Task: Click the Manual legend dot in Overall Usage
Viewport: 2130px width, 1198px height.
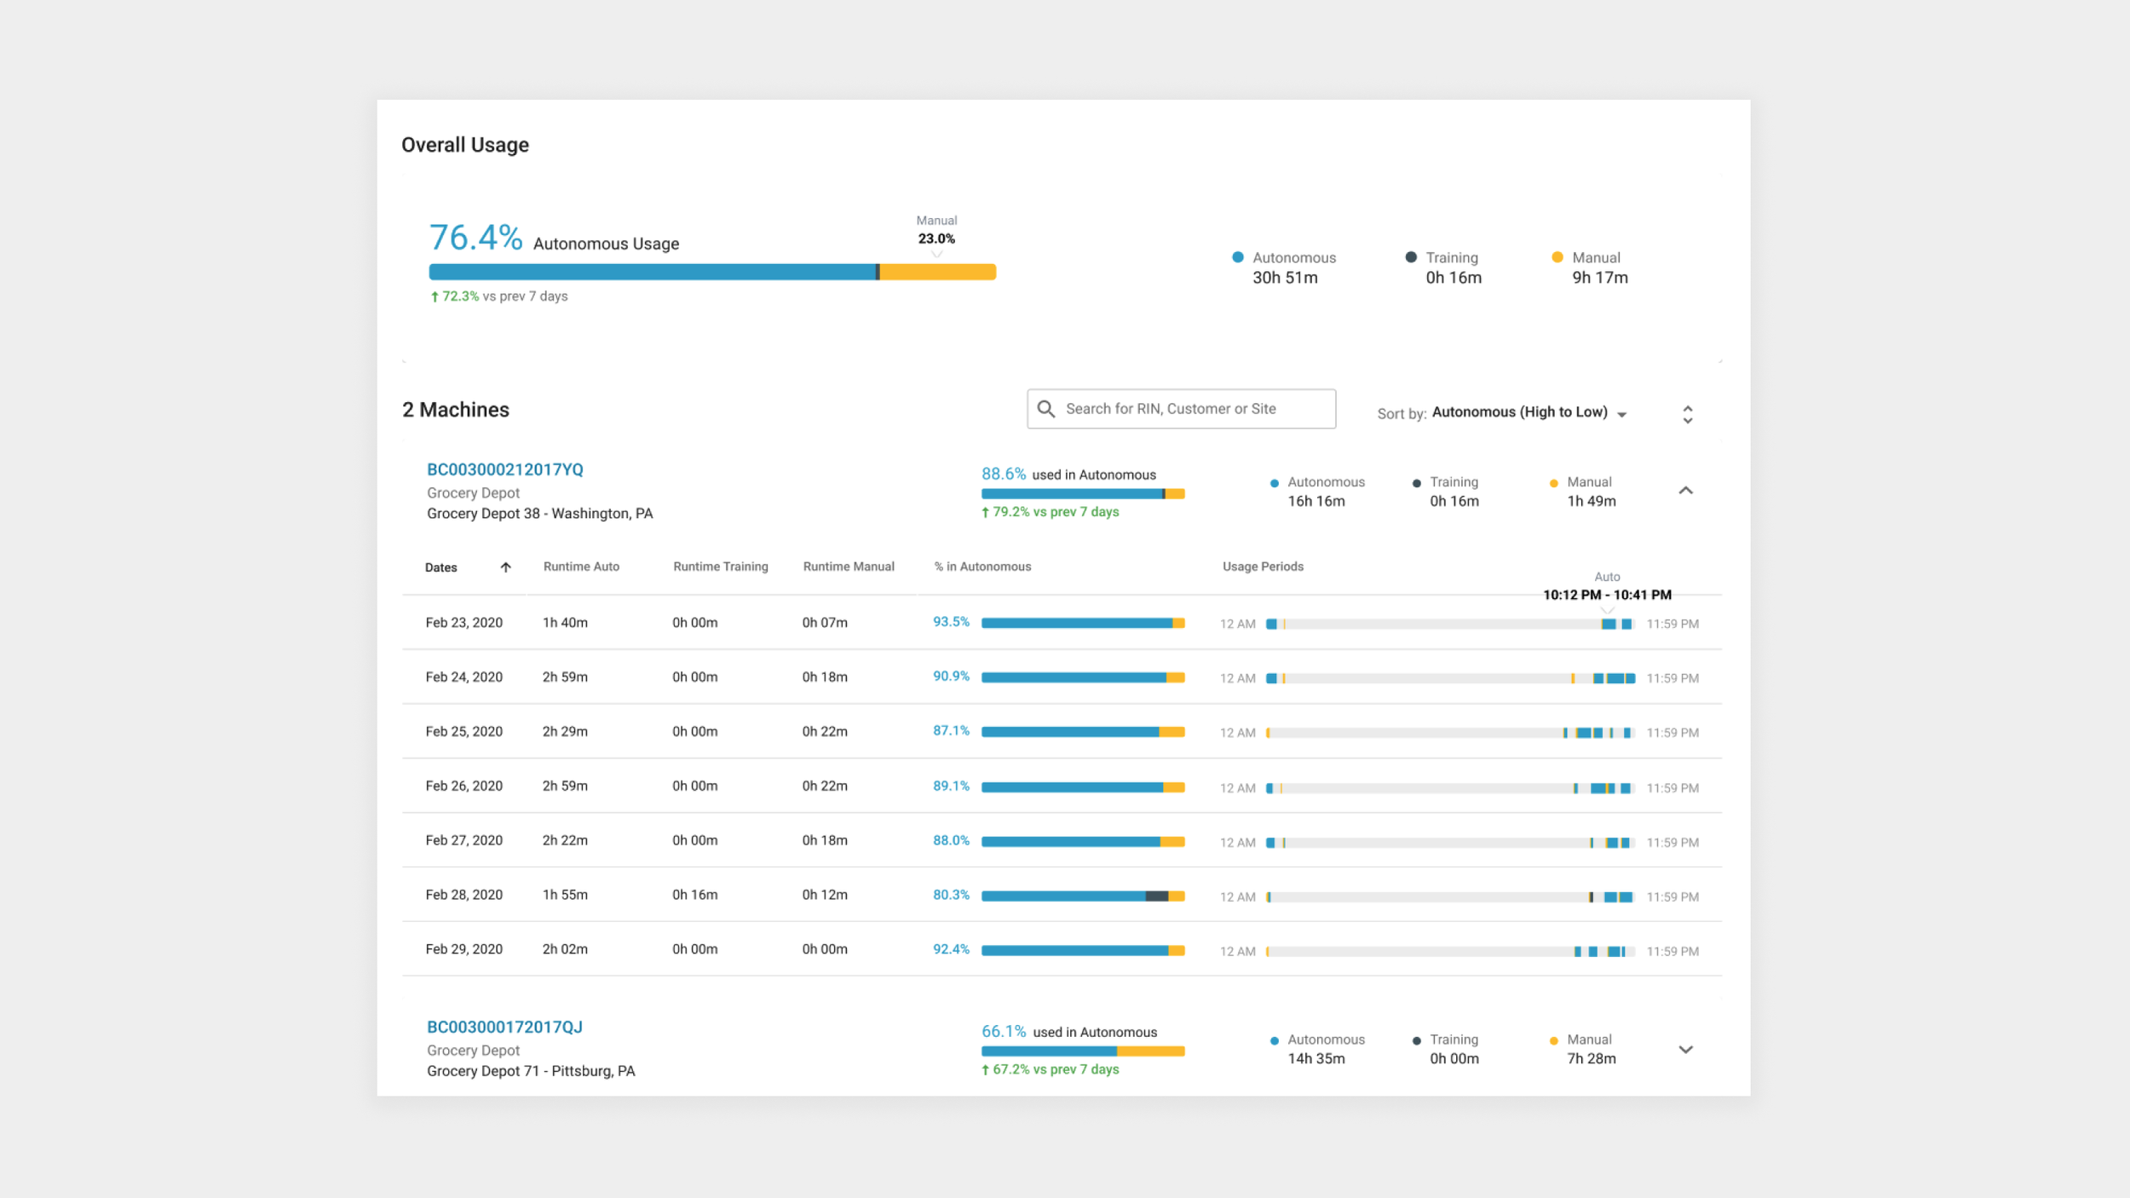Action: tap(1558, 256)
